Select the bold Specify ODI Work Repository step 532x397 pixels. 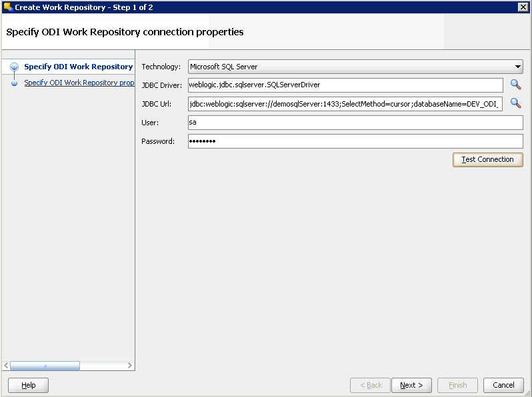coord(78,67)
